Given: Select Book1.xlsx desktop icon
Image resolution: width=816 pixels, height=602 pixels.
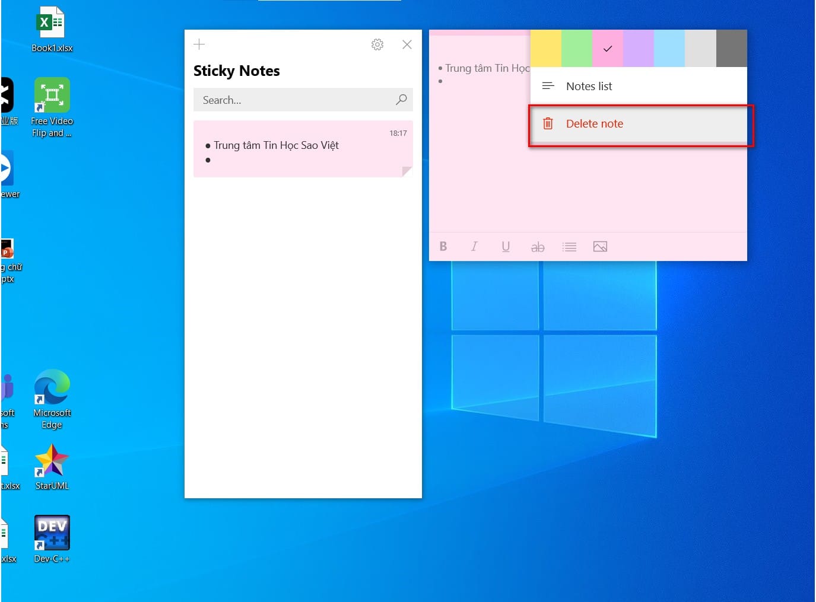Looking at the screenshot, I should point(52,30).
